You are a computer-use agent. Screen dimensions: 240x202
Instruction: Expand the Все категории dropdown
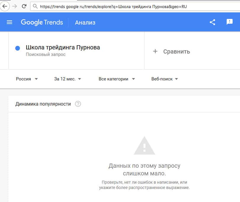point(117,79)
